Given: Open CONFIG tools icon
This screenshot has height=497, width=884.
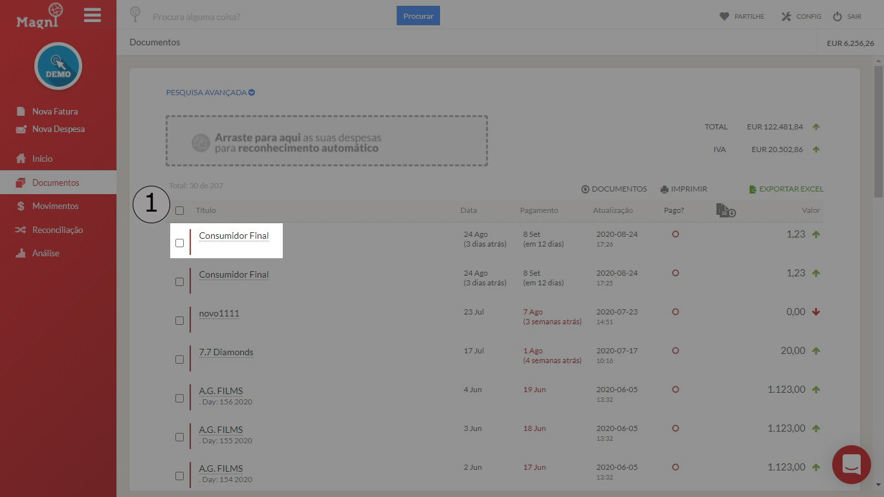Looking at the screenshot, I should pyautogui.click(x=786, y=16).
